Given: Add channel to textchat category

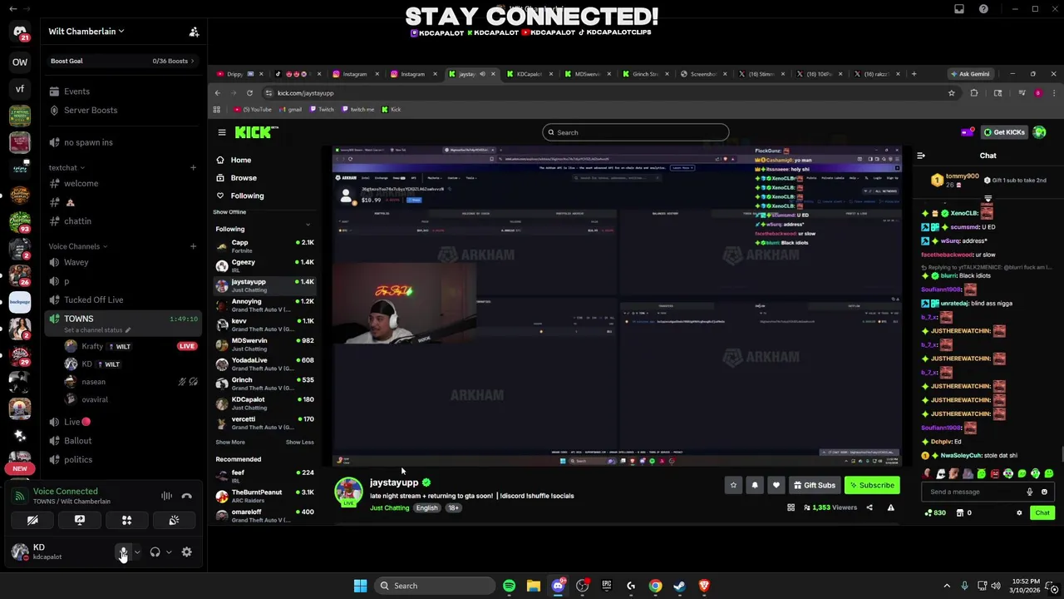Looking at the screenshot, I should [x=193, y=168].
